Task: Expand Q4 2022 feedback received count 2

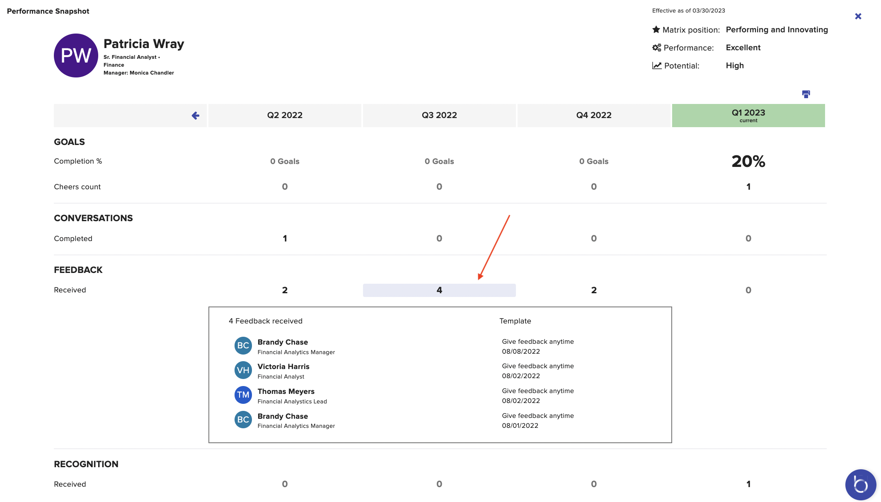Action: click(594, 290)
